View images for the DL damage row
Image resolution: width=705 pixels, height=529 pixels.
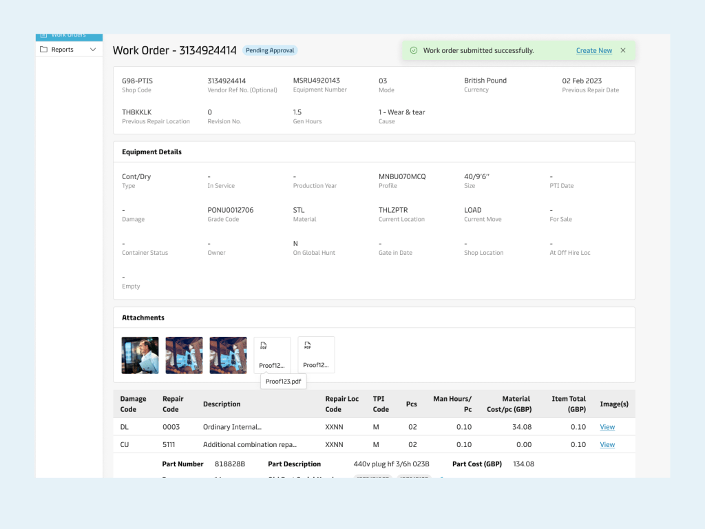tap(607, 427)
